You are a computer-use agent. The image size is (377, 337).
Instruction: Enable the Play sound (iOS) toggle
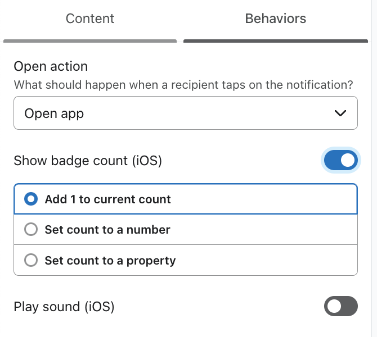[x=340, y=307]
